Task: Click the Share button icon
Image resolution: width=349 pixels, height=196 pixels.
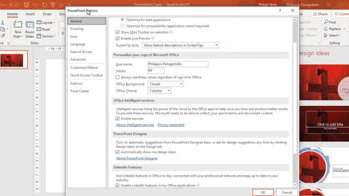Action: point(315,14)
